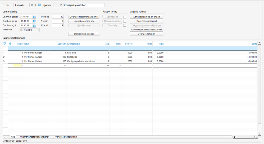Viewport: 264px width, 144px height.
Task: Tick the Regnskapsbilag checkbox
Action: [125, 21]
